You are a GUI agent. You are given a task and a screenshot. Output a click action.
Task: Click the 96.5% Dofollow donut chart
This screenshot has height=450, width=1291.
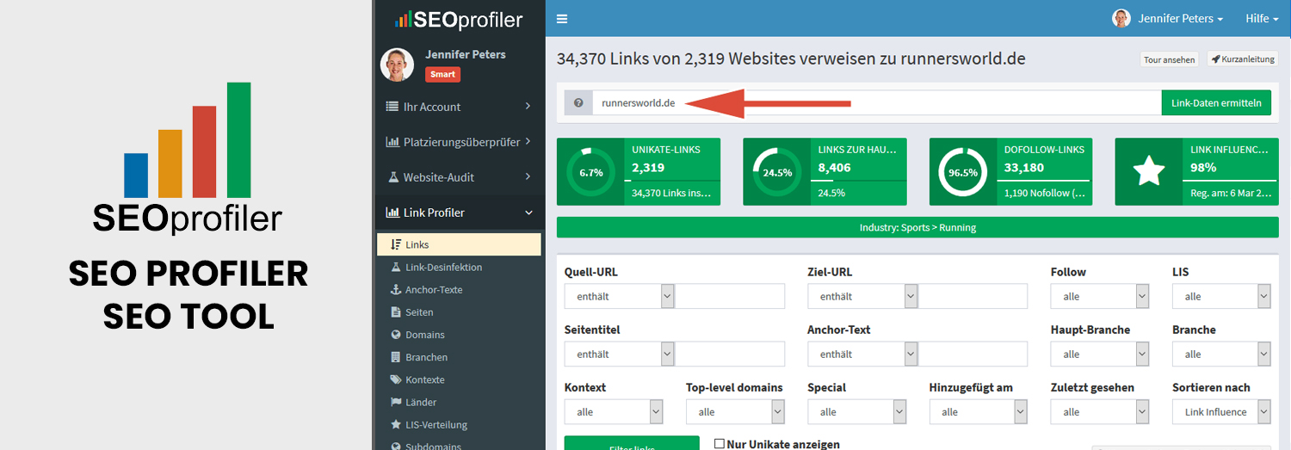coord(963,172)
